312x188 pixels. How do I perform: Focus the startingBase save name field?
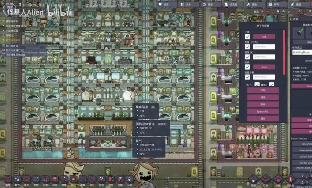(x=302, y=52)
